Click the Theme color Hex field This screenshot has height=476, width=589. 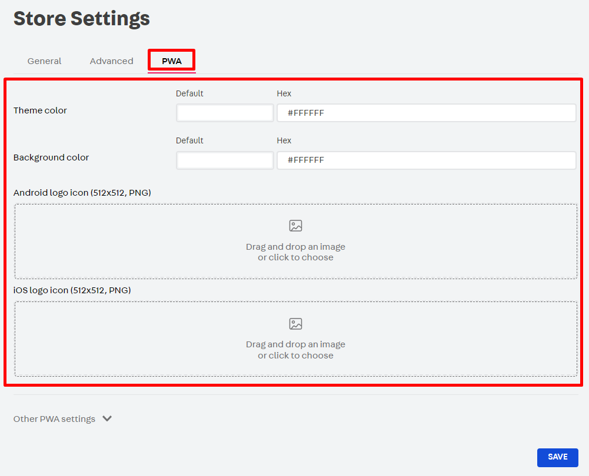[x=426, y=113]
